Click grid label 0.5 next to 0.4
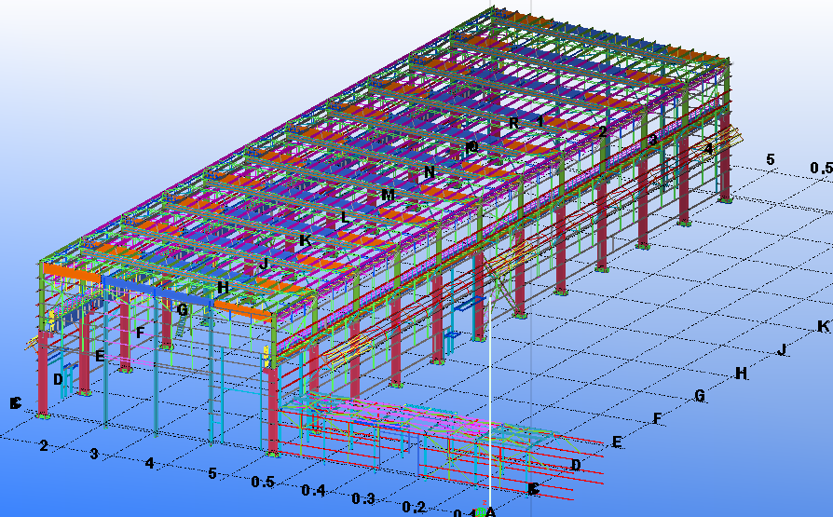Screen dimensions: 833x517 [263, 482]
